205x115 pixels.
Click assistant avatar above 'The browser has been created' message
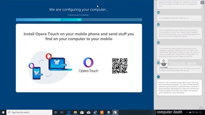pos(158,42)
